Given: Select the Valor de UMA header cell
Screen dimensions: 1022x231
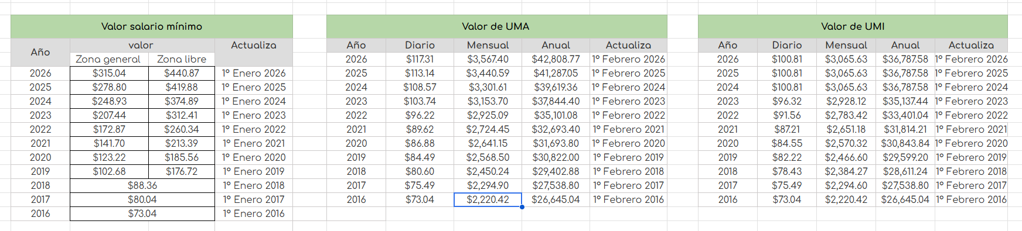Looking at the screenshot, I should [496, 26].
